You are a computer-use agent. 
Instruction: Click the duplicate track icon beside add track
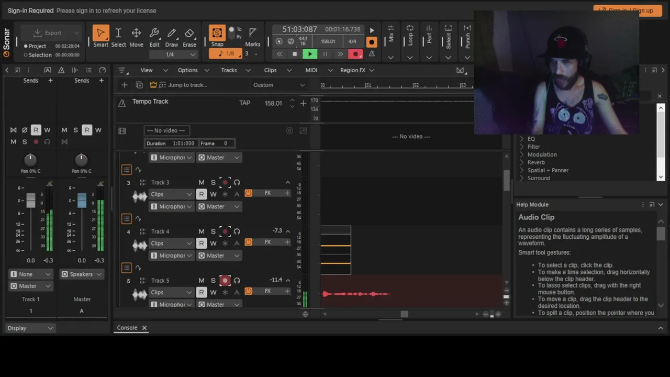click(x=139, y=85)
